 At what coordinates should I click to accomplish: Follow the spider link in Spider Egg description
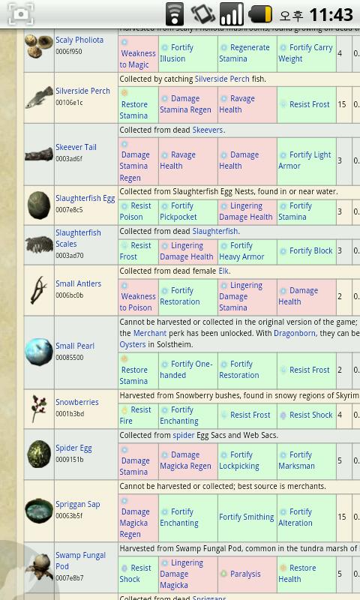(x=184, y=436)
